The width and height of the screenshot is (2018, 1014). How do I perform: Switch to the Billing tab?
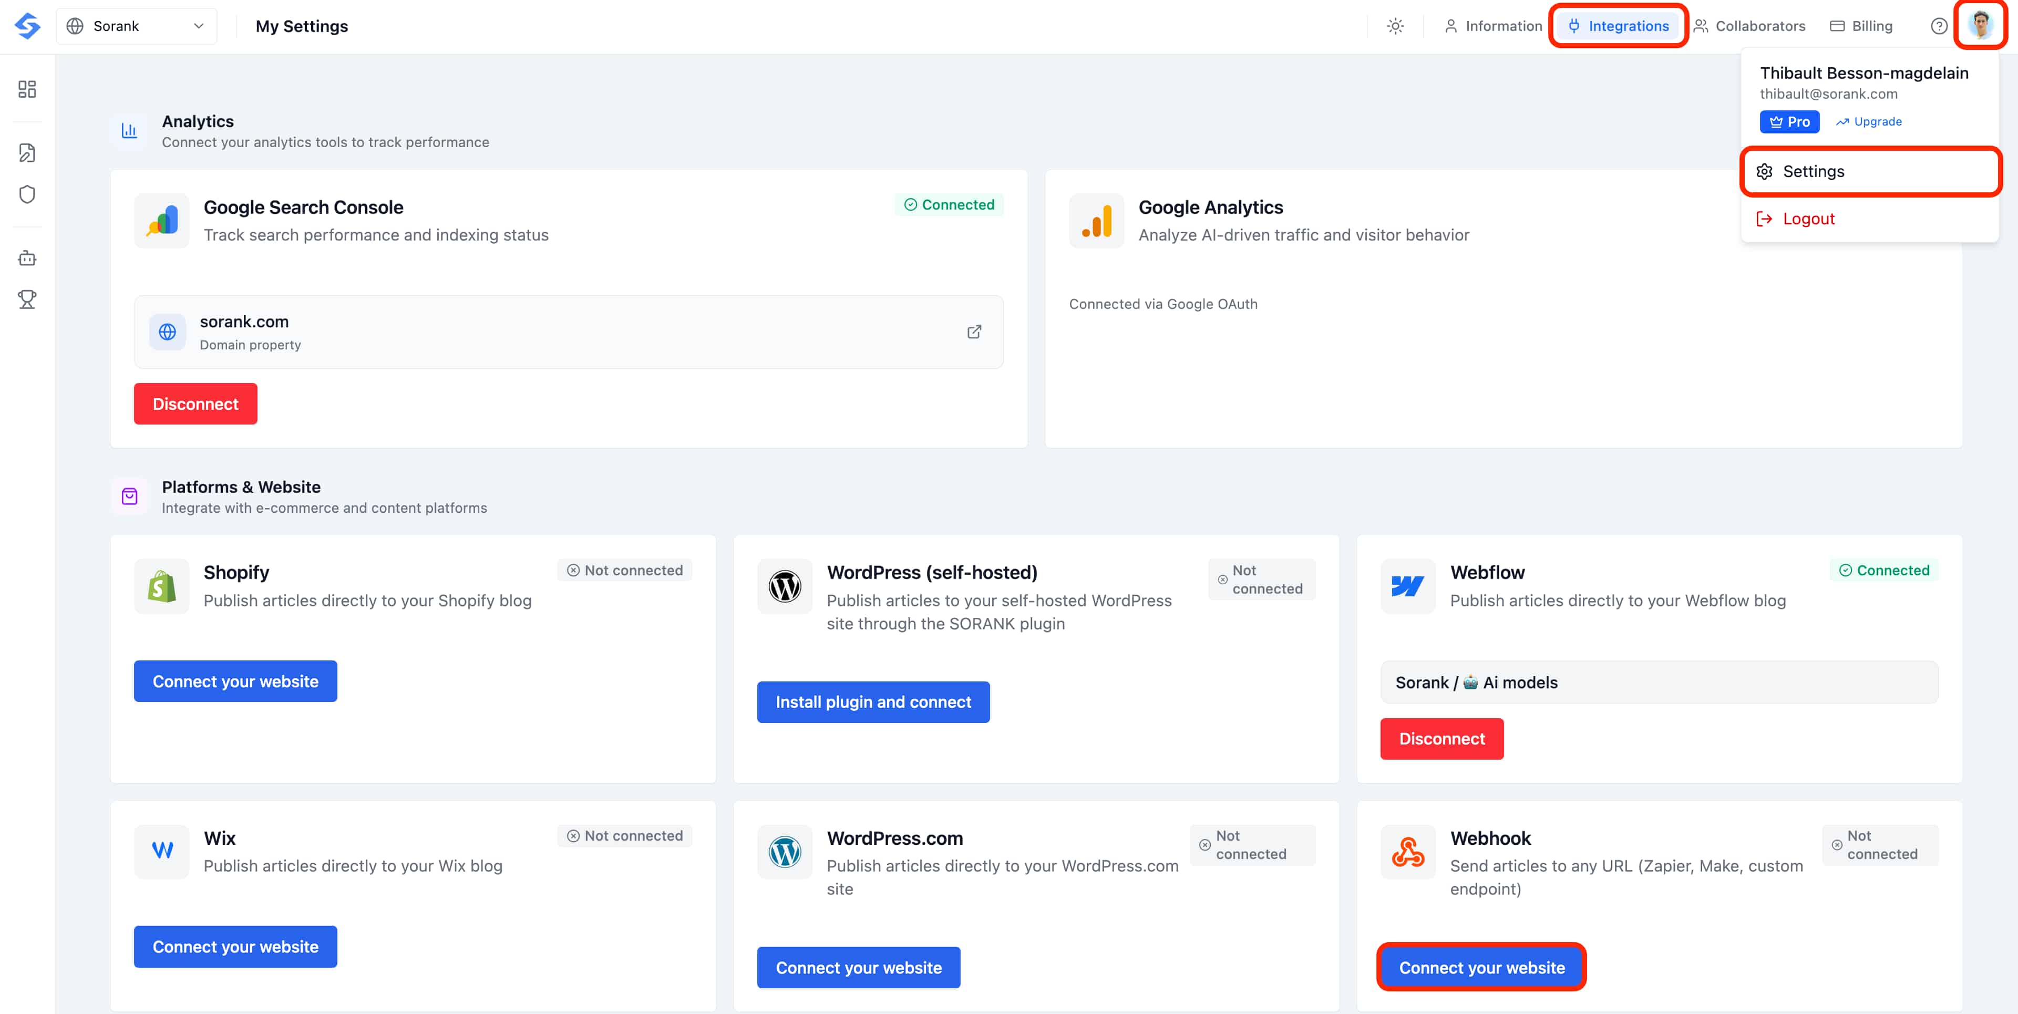tap(1861, 26)
